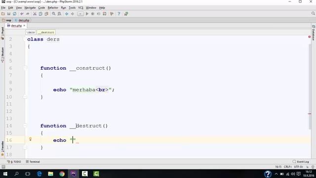Click the Debug bug icon

tap(93, 14)
